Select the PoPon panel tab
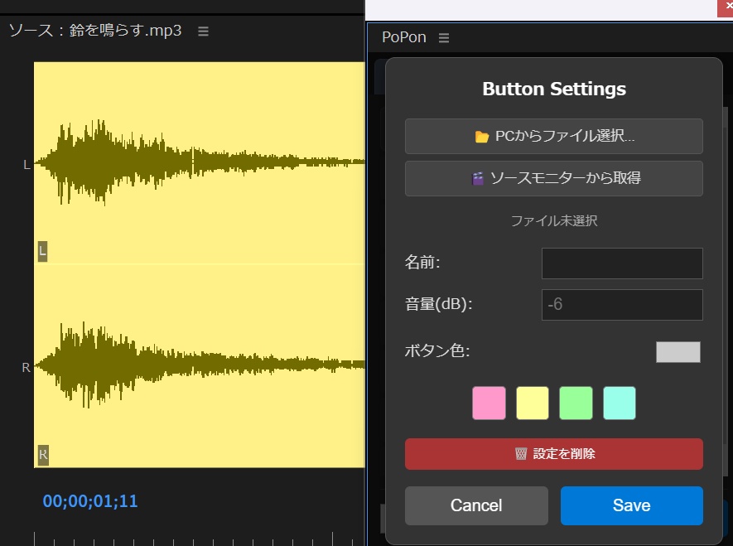This screenshot has height=546, width=733. (x=404, y=38)
